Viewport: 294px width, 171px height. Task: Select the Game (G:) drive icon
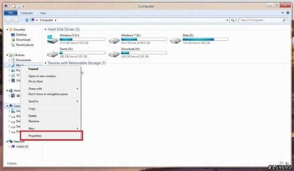pos(52,54)
